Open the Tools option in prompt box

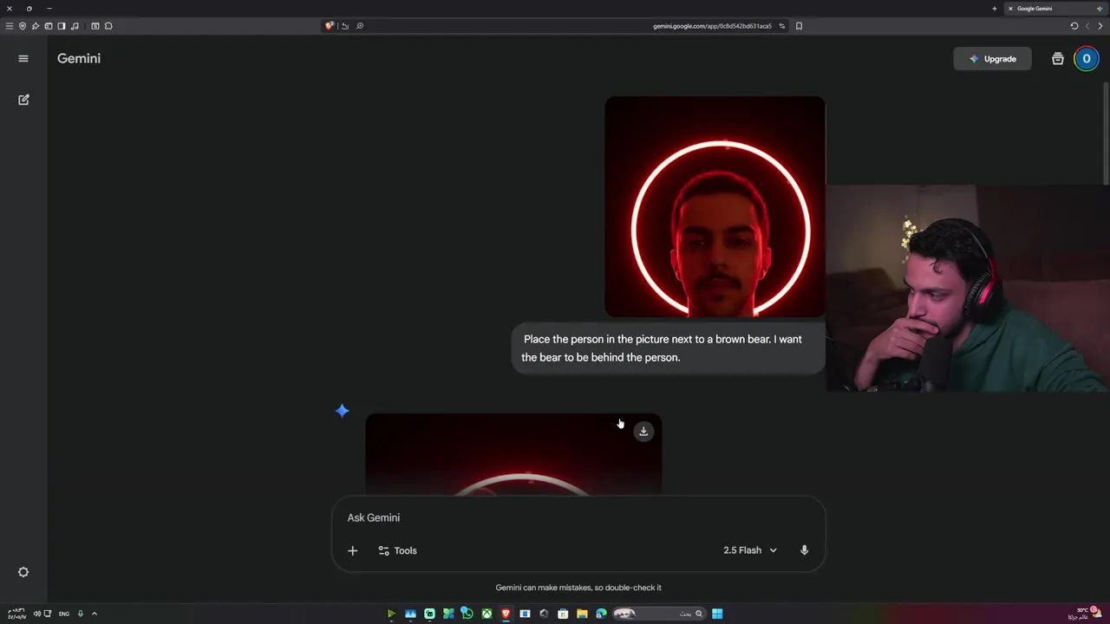pyautogui.click(x=397, y=550)
